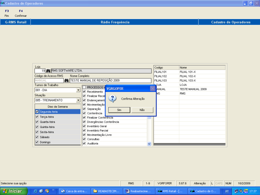Select the LOJA name cell in the table

[202, 85]
